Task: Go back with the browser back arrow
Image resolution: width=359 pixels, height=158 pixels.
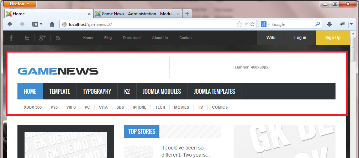Action: point(10,24)
